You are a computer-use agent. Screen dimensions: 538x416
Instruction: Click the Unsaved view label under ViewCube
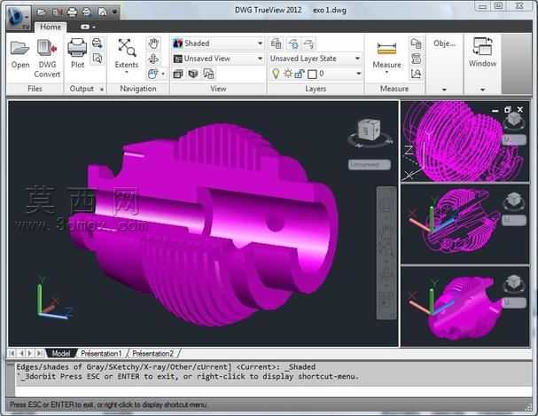click(370, 165)
